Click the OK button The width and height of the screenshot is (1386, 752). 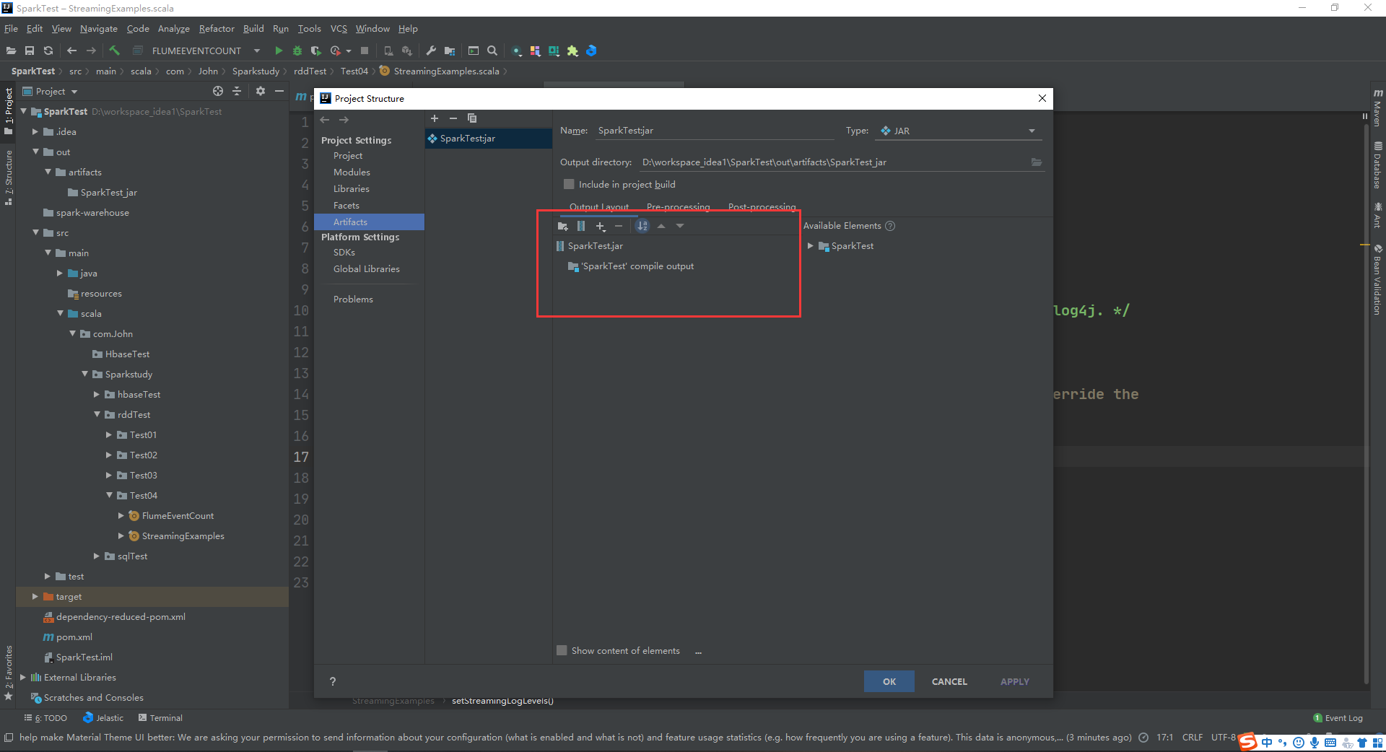pyautogui.click(x=889, y=681)
